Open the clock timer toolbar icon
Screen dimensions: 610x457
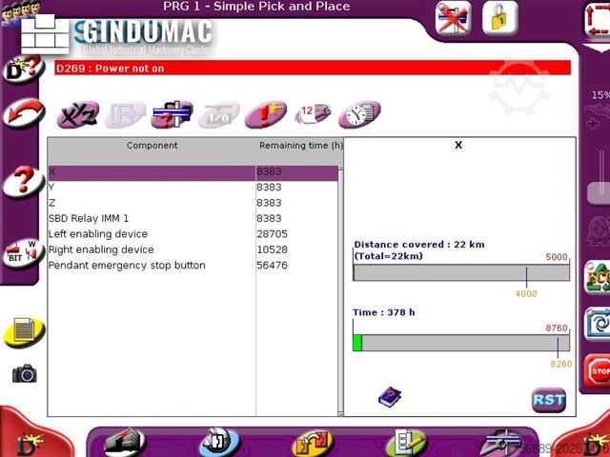point(359,114)
